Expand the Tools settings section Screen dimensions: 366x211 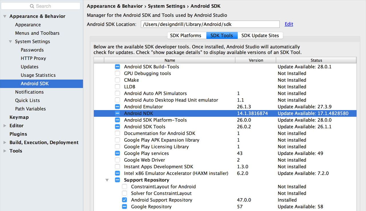[5, 151]
